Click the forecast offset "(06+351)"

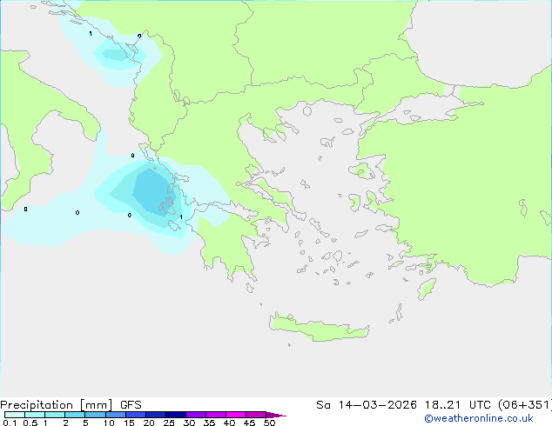click(525, 405)
